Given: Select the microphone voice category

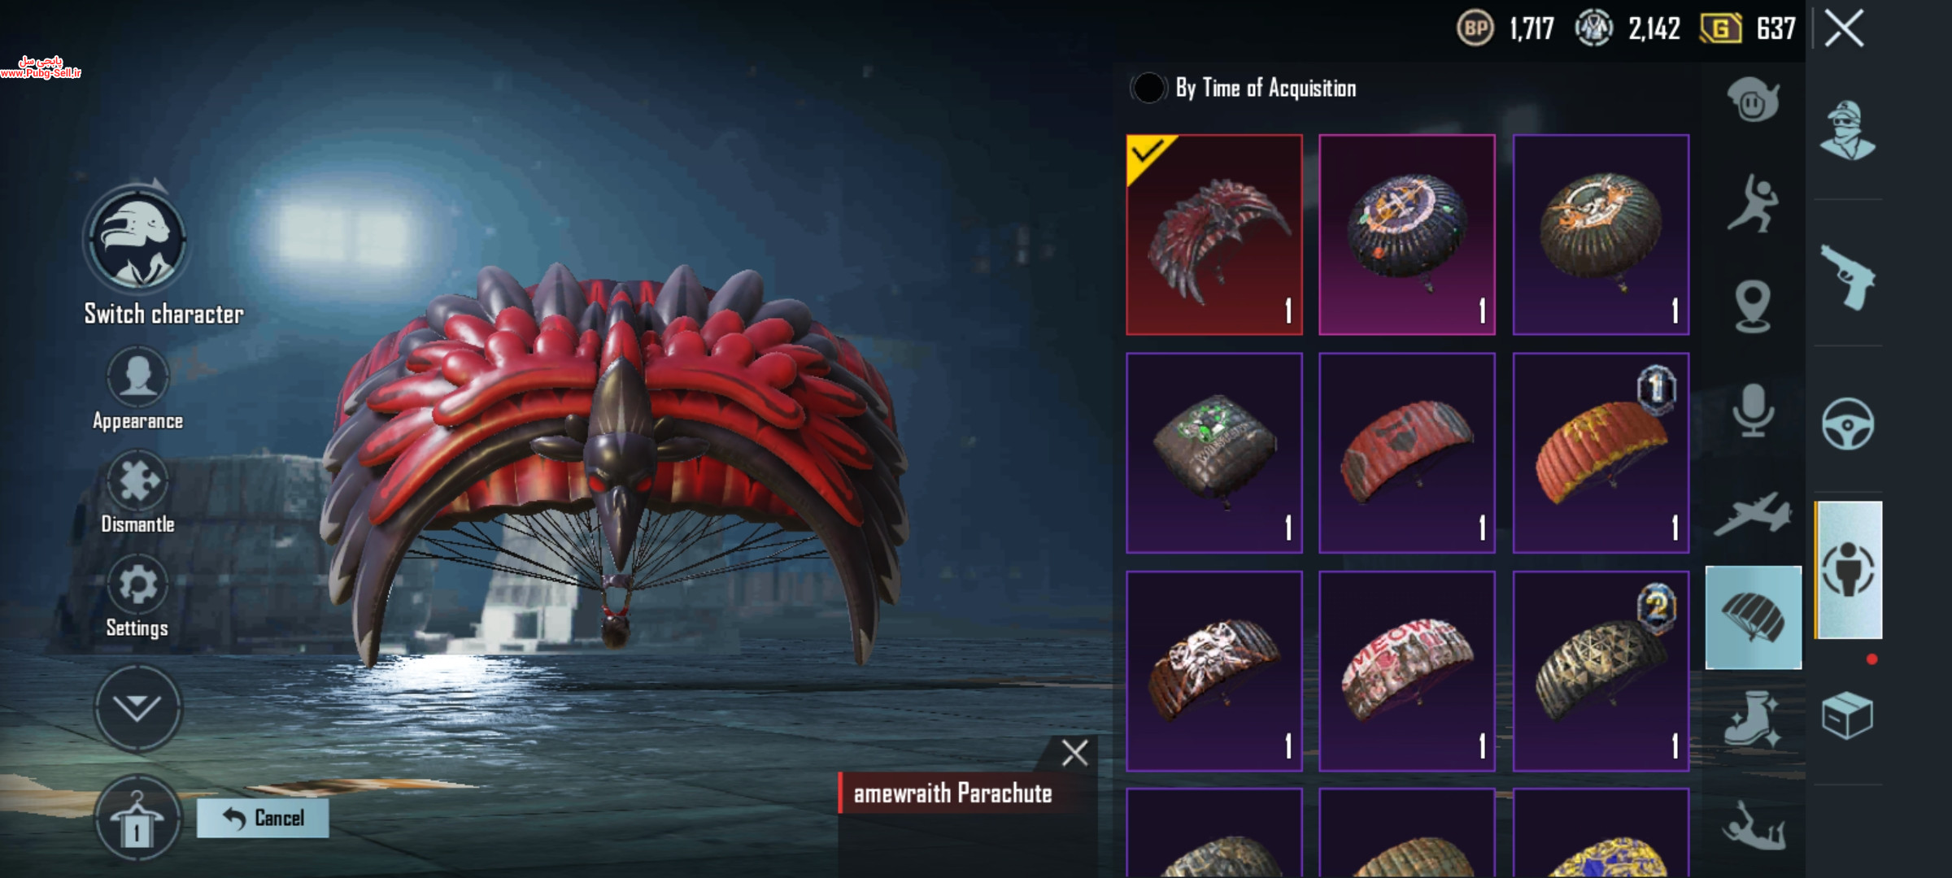Looking at the screenshot, I should [1753, 410].
